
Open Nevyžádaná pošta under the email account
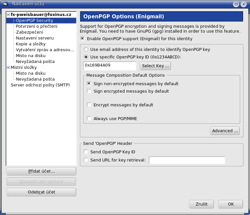pyautogui.click(x=35, y=62)
